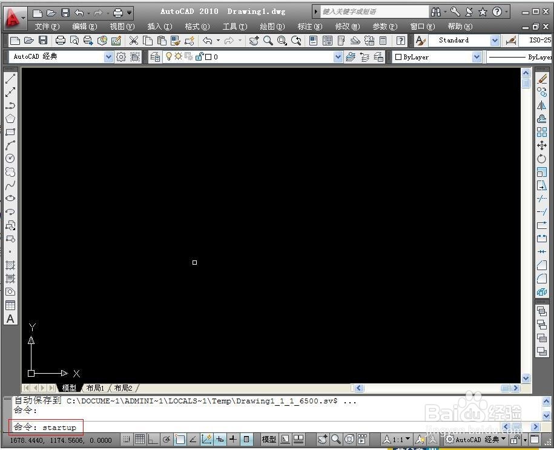Click the Clean Screen button
Screen dimensions: 554x450
click(x=535, y=439)
